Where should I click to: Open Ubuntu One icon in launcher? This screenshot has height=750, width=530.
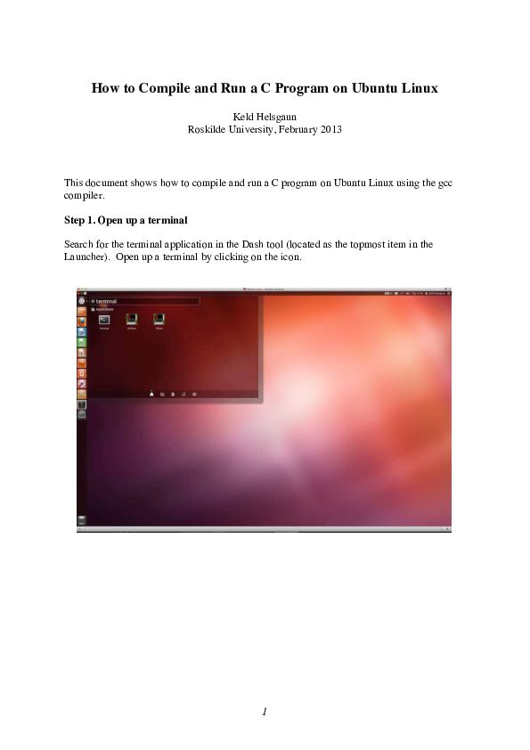pyautogui.click(x=82, y=373)
